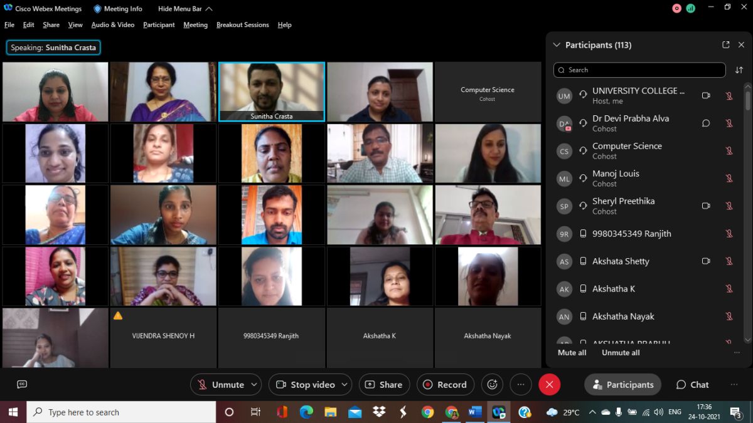This screenshot has height=423, width=753.
Task: Open the Audio & Video menu
Action: click(x=113, y=25)
